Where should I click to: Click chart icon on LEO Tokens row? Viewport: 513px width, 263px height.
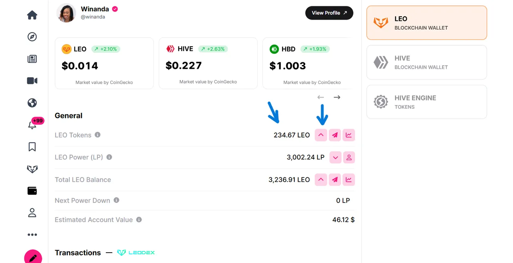click(x=349, y=135)
